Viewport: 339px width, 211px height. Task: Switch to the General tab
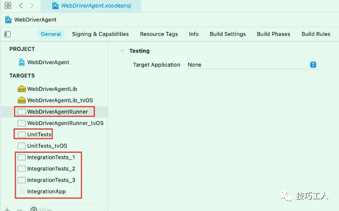click(x=51, y=34)
